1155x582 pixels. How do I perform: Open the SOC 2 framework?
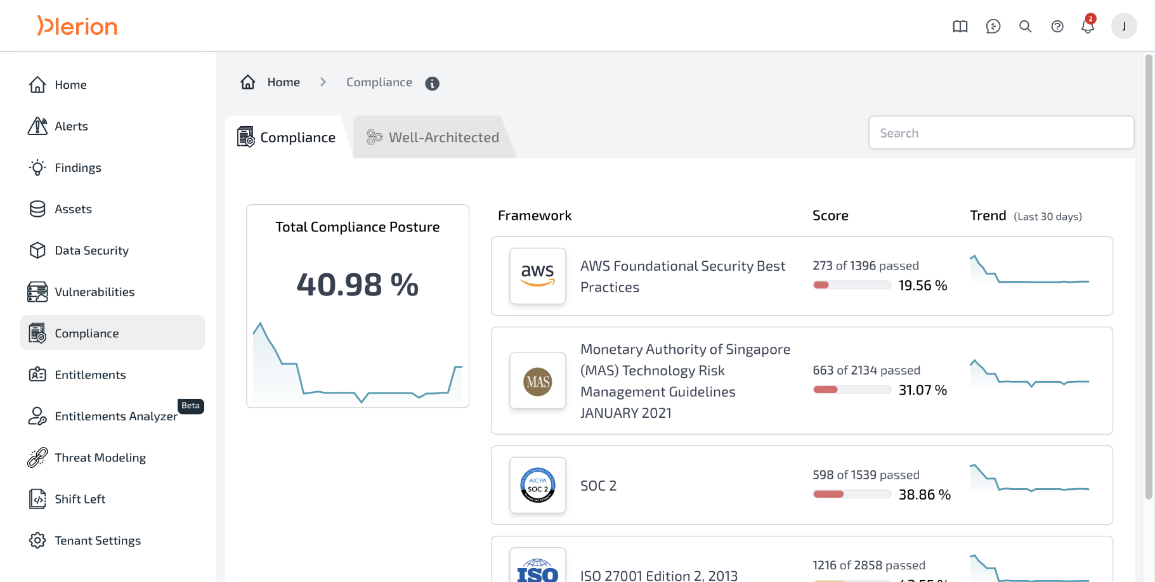802,485
